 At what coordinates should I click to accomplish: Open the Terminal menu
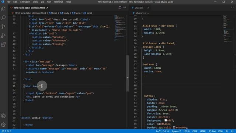point(58,2)
